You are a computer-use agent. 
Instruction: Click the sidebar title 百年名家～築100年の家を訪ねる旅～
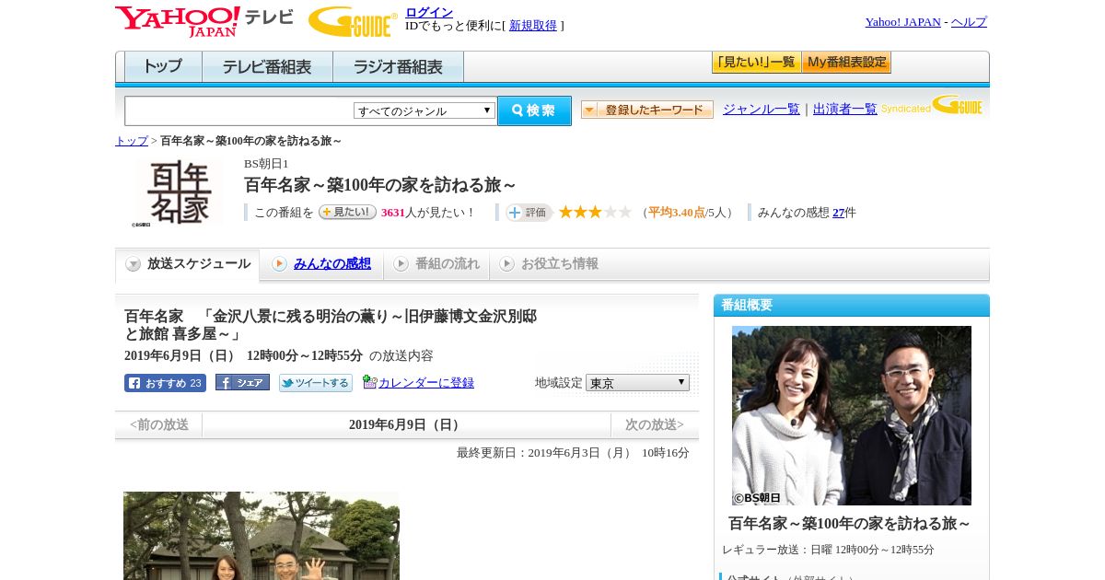click(x=850, y=523)
